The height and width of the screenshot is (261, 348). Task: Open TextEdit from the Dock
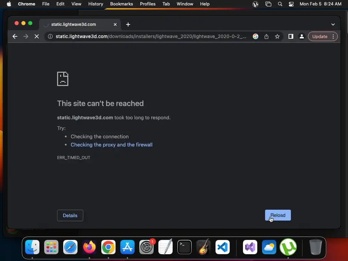click(166, 247)
